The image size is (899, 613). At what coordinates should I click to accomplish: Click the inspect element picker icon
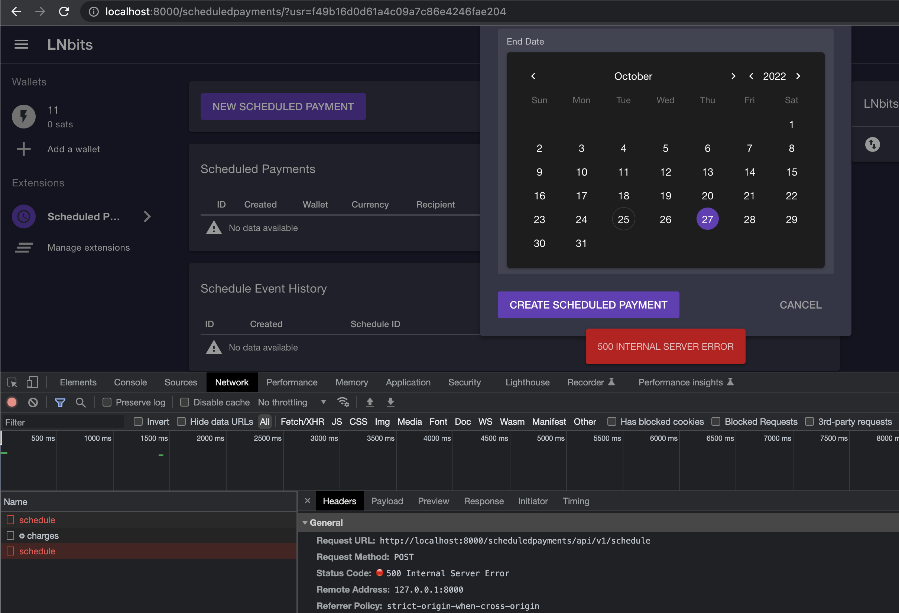coord(12,382)
